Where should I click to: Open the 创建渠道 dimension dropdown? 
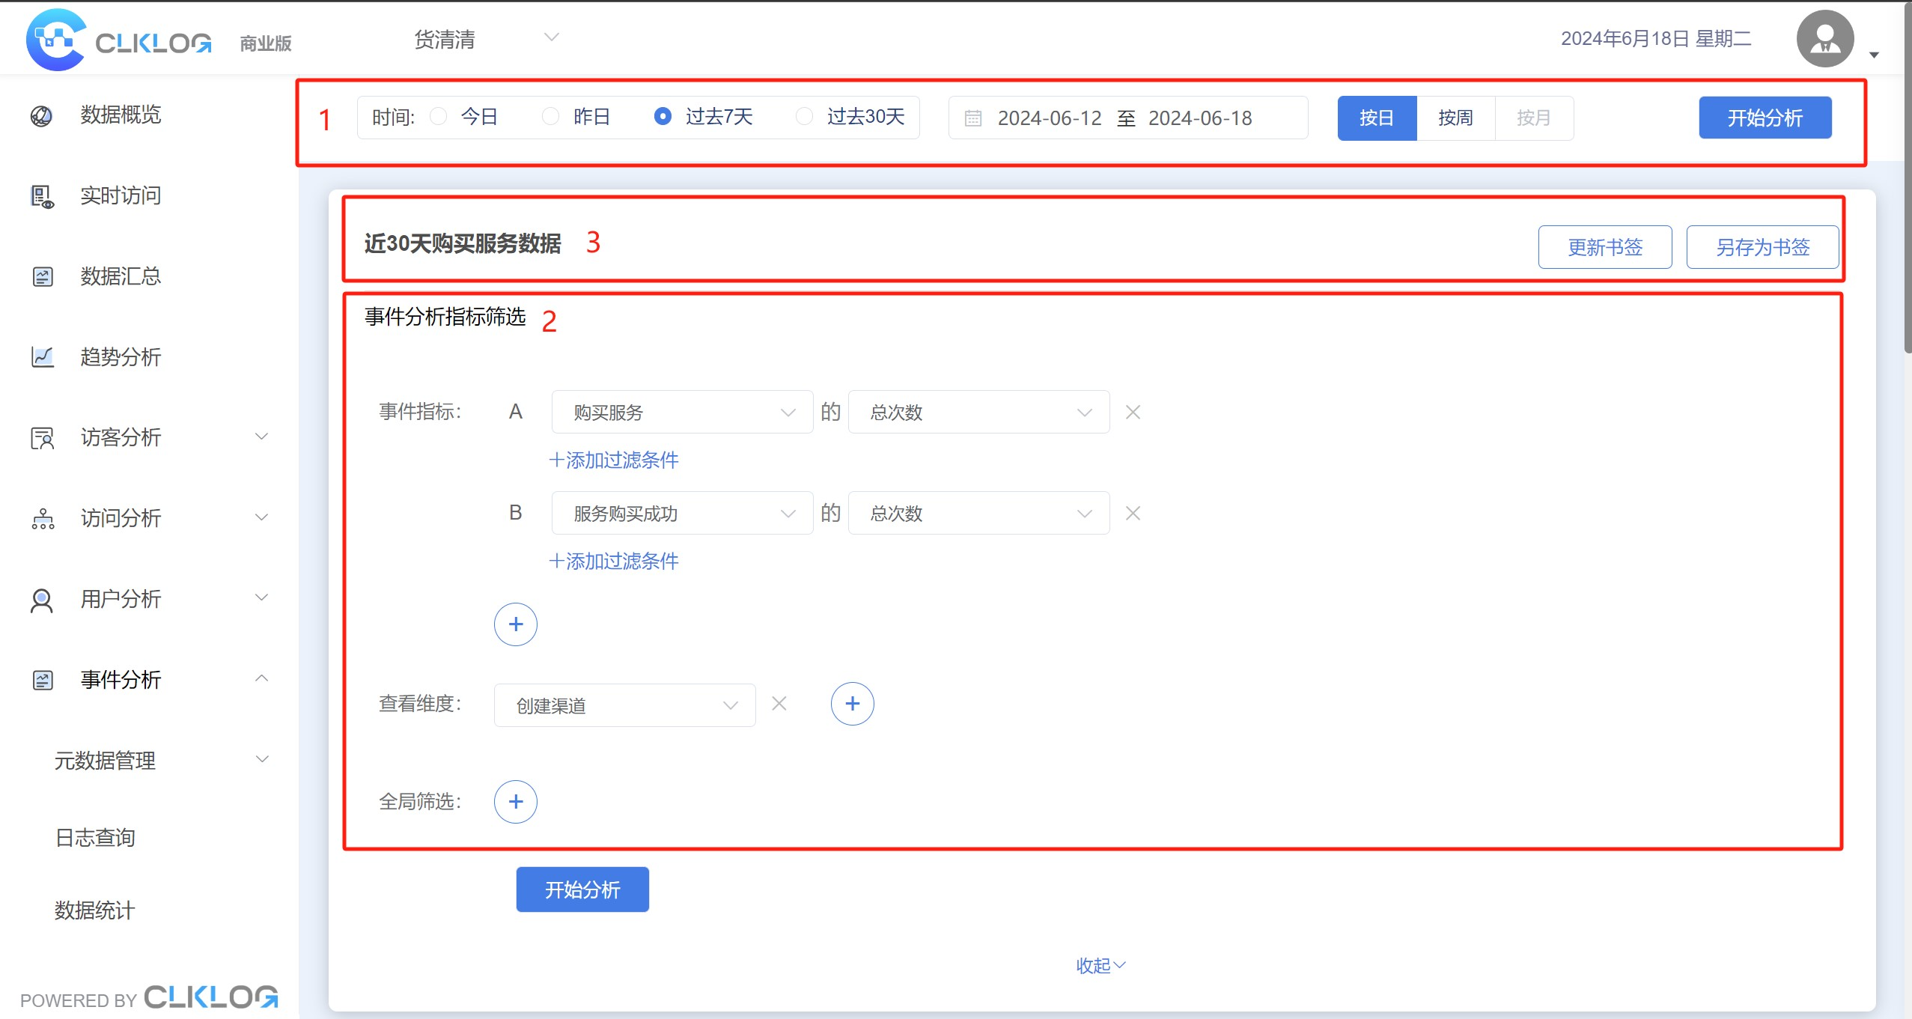click(624, 705)
